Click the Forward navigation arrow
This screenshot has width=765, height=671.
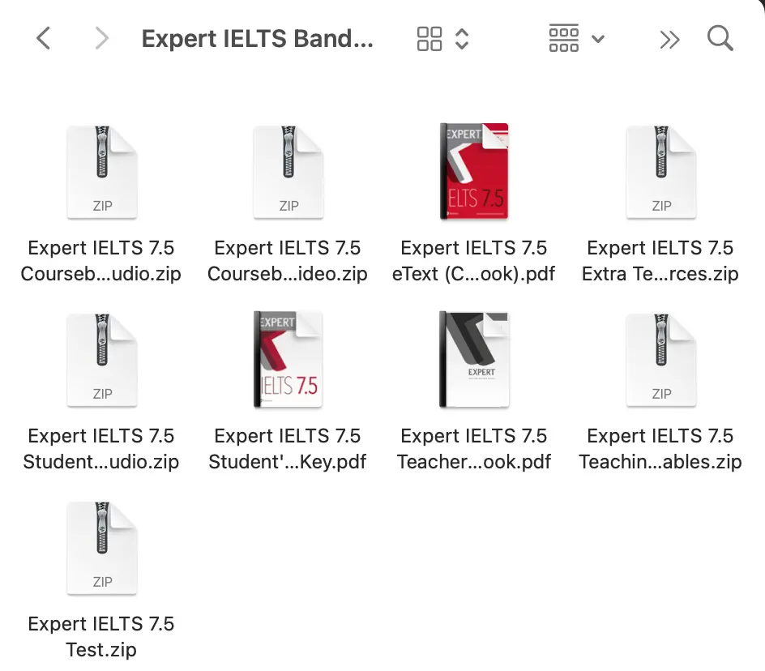coord(101,38)
